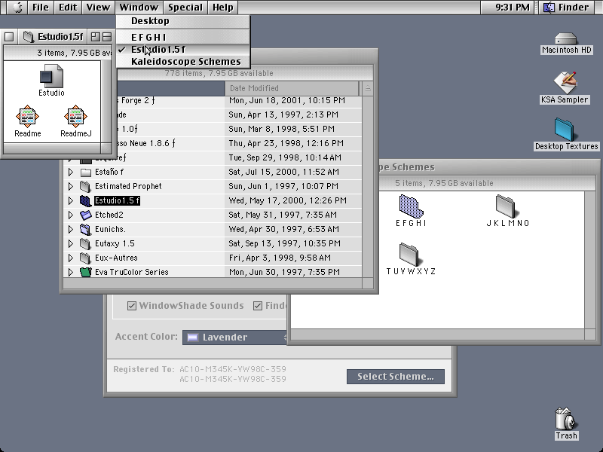
Task: Expand the Eunichs. disclosure triangle
Action: pyautogui.click(x=71, y=230)
